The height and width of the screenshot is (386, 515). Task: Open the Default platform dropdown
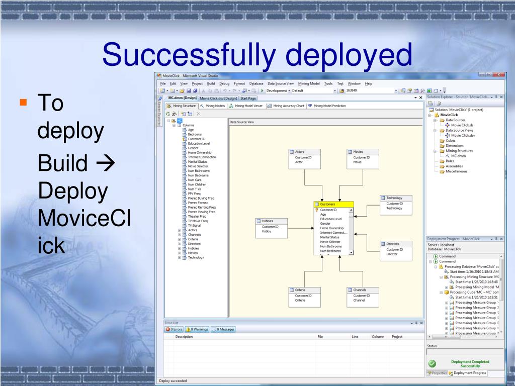coord(335,91)
